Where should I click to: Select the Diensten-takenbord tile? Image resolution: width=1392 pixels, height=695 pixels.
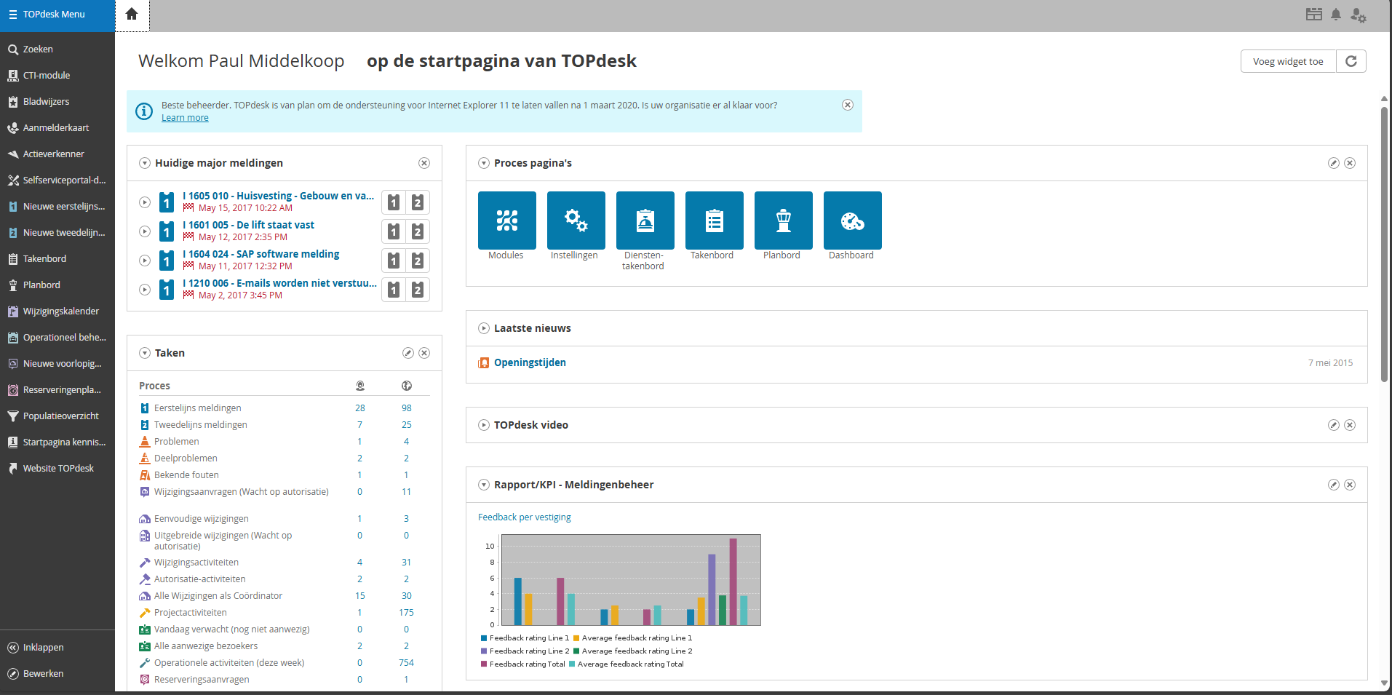[x=645, y=220]
